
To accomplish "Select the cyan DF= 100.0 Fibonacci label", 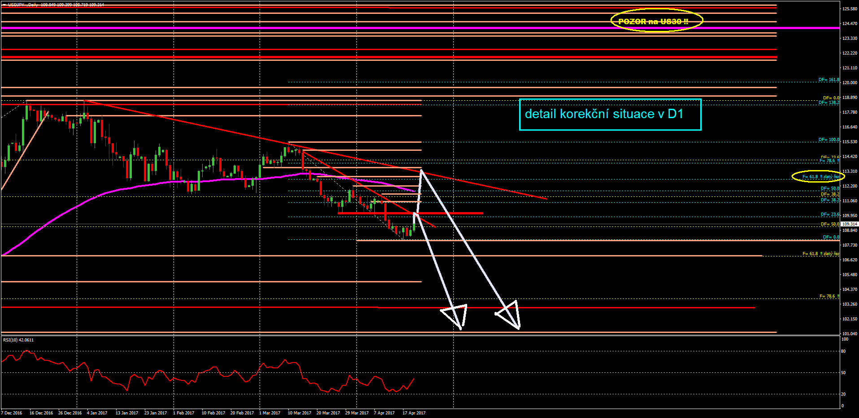I will (829, 140).
